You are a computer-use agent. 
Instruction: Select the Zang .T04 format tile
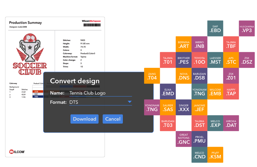coord(152,76)
